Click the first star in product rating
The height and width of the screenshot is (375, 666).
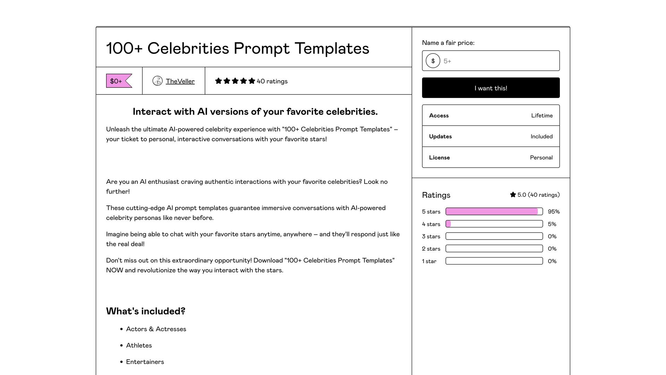tap(218, 81)
